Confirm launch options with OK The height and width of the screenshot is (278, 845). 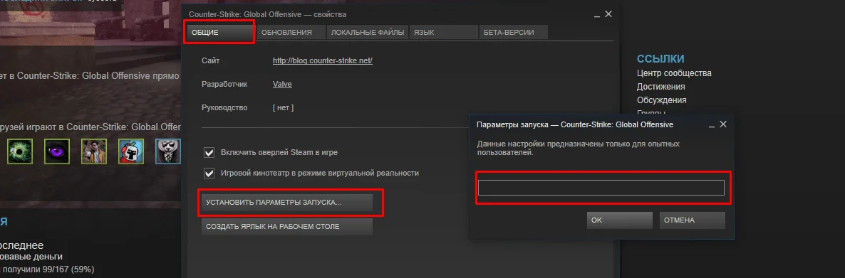point(619,220)
